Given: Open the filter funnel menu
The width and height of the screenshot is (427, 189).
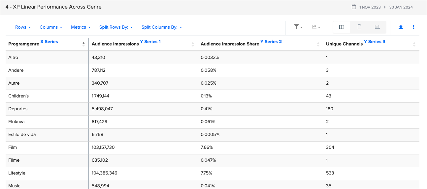Looking at the screenshot, I should [x=298, y=27].
